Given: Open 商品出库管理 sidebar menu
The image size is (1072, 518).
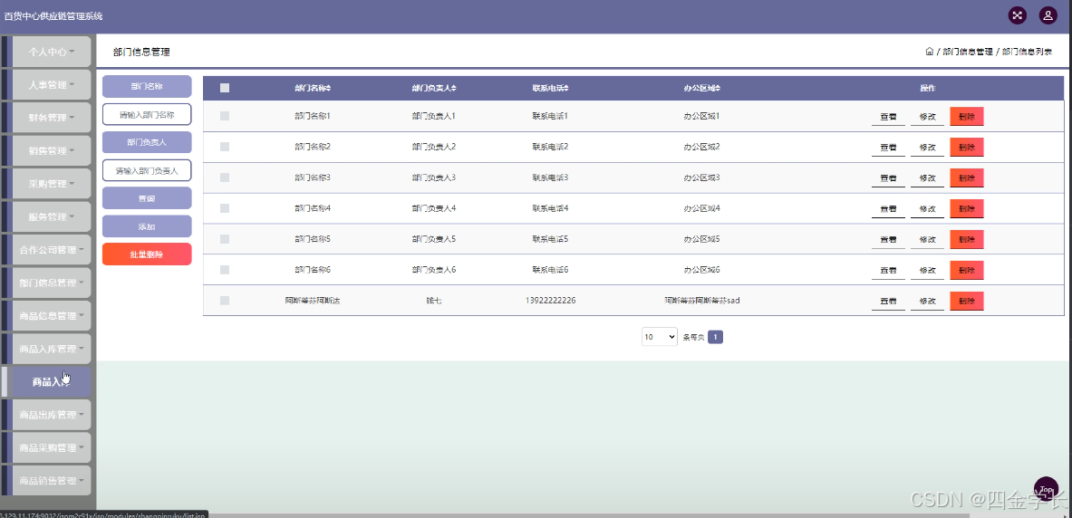Looking at the screenshot, I should pyautogui.click(x=52, y=415).
